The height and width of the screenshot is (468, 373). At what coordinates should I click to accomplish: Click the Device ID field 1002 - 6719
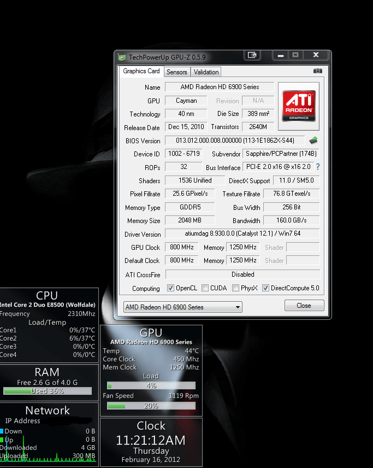tap(183, 154)
